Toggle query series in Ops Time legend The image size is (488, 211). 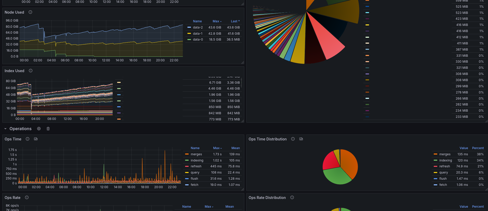[195, 172]
